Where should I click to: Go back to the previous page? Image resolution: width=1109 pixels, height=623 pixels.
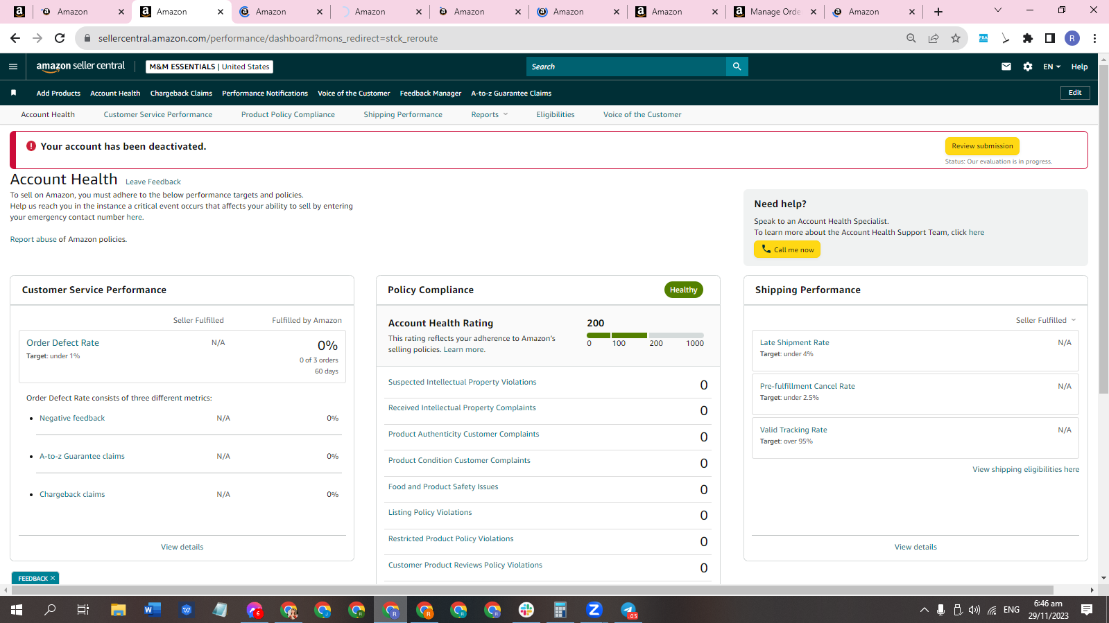coord(15,38)
